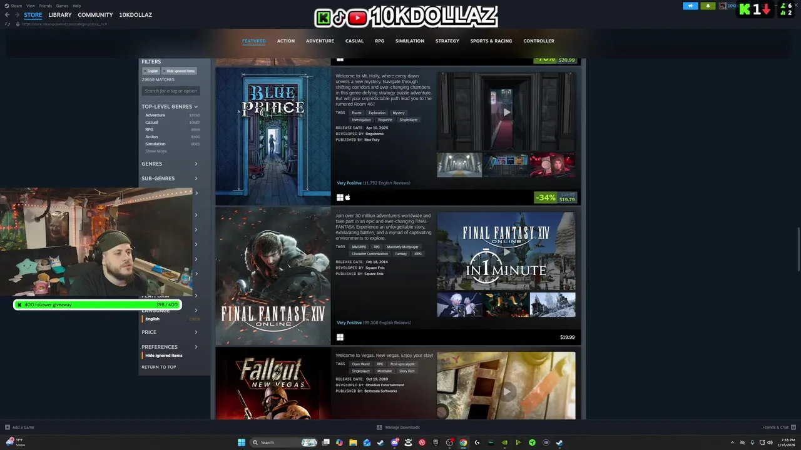Open the developer Dogubomb link
Screen dimensions: 801x450
click(374, 134)
